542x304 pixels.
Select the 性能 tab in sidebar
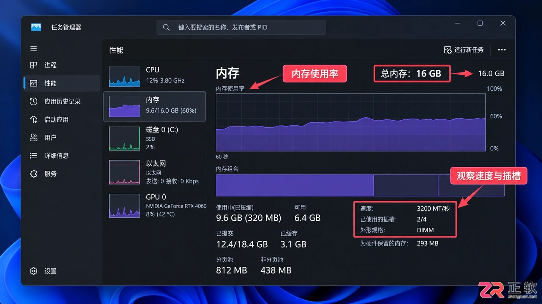point(62,83)
